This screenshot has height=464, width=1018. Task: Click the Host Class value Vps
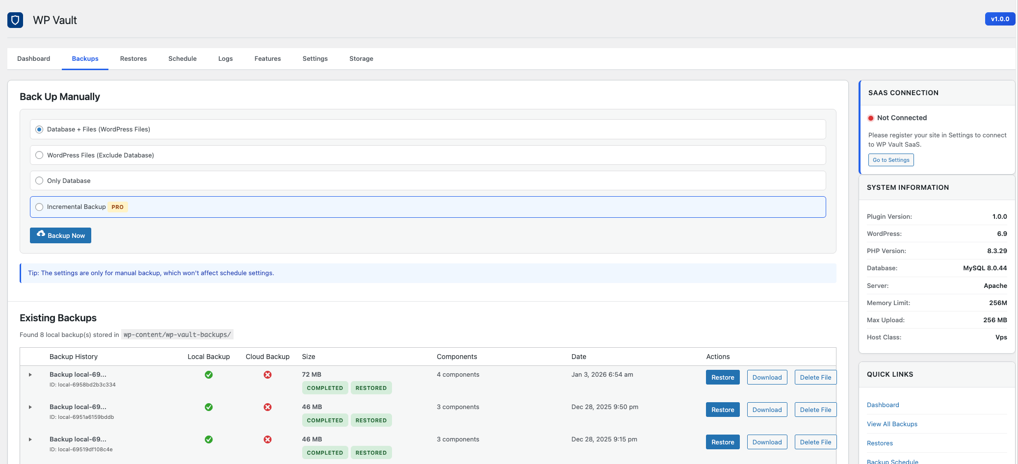click(1001, 337)
